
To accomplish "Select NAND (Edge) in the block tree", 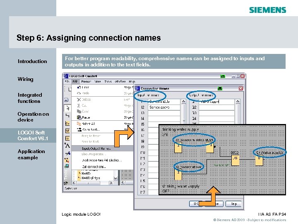I will (90, 178).
